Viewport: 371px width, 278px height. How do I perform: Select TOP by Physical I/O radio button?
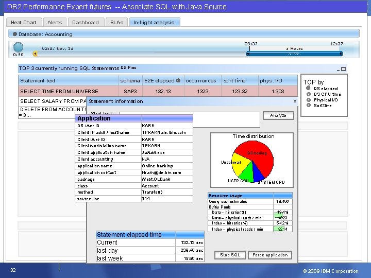309,100
